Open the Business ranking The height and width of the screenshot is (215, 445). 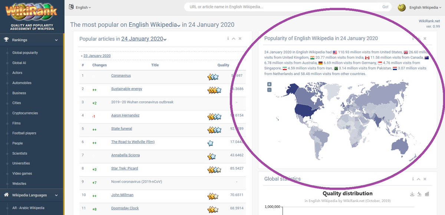click(x=19, y=93)
